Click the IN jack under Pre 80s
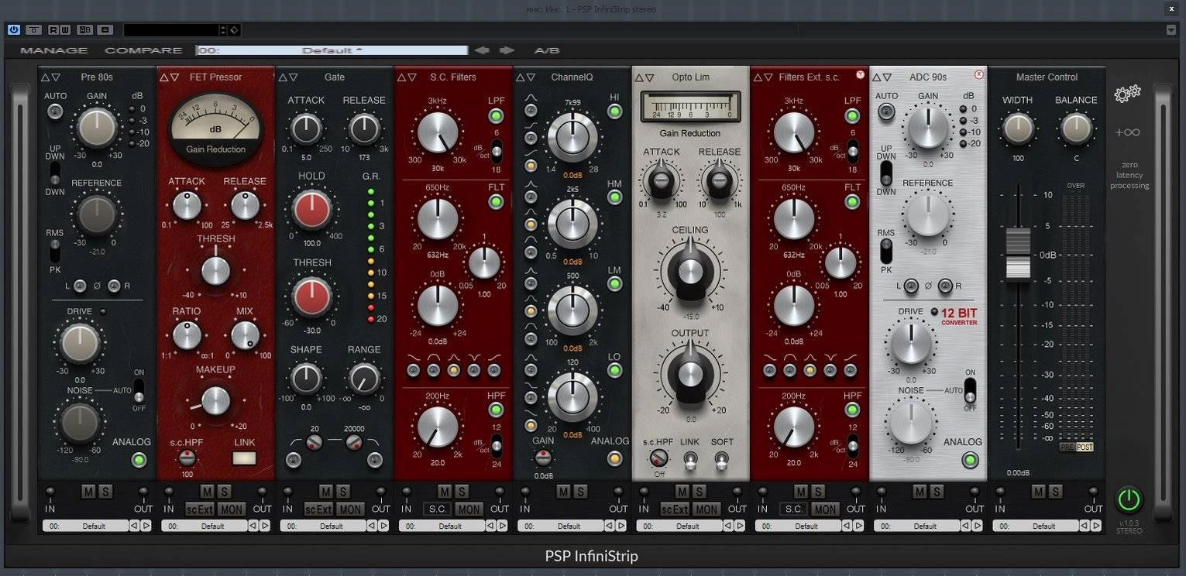 [x=50, y=492]
